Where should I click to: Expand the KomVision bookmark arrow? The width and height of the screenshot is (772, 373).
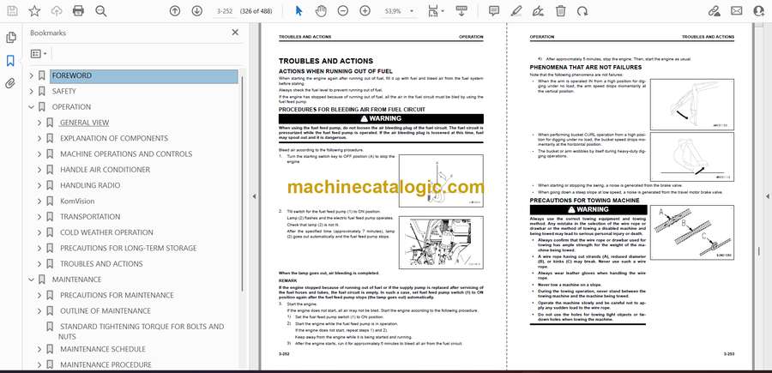pos(39,201)
